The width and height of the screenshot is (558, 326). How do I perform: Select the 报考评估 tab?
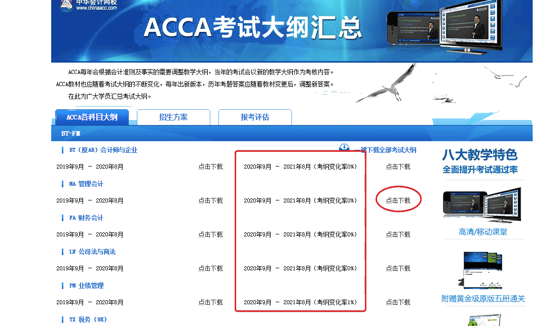click(x=255, y=117)
